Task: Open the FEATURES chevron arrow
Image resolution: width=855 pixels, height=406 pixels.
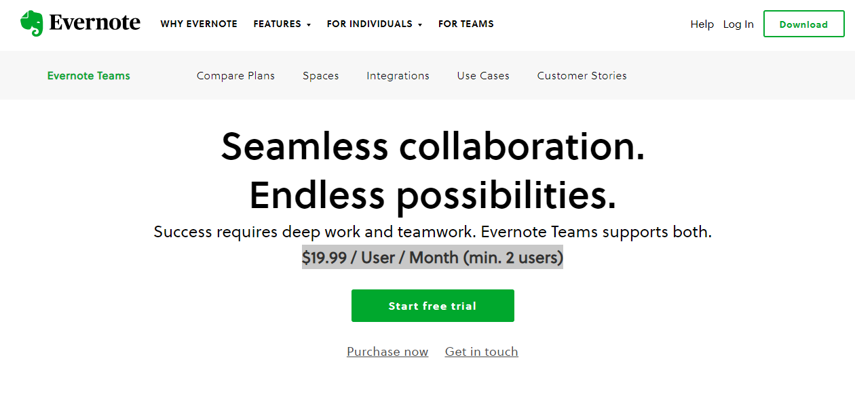Action: [x=309, y=25]
